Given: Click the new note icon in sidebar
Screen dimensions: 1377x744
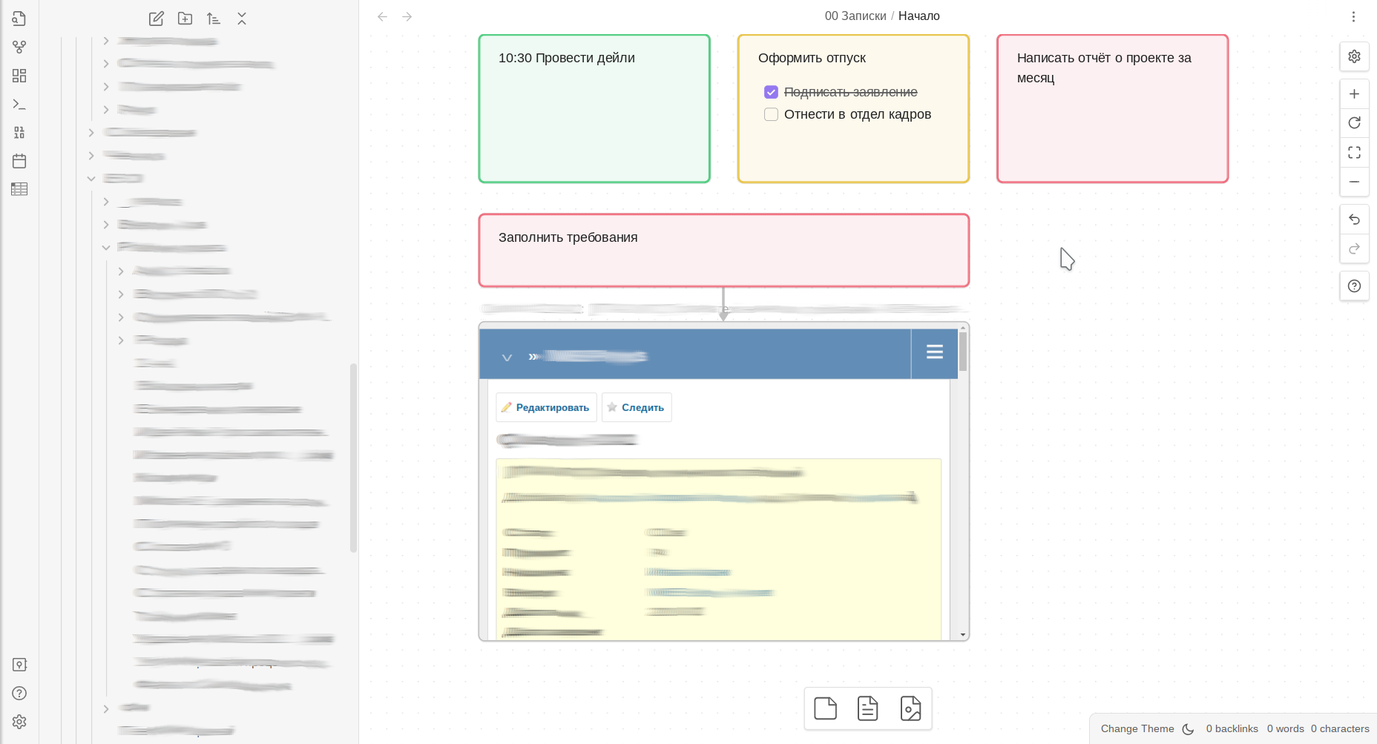Looking at the screenshot, I should pos(156,19).
